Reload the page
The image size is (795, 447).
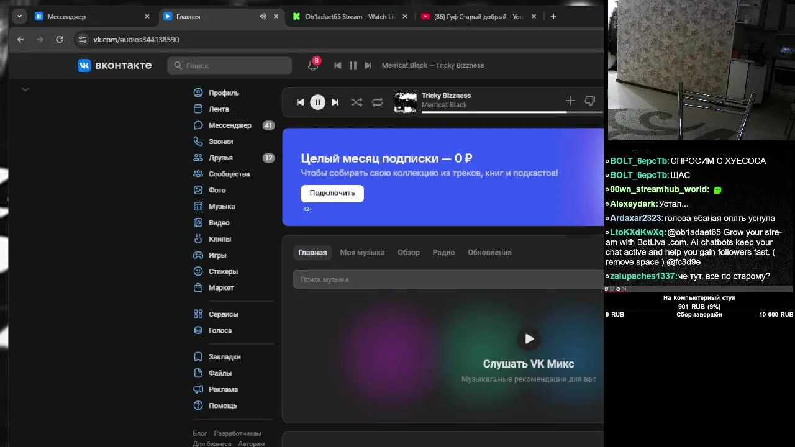pos(60,39)
